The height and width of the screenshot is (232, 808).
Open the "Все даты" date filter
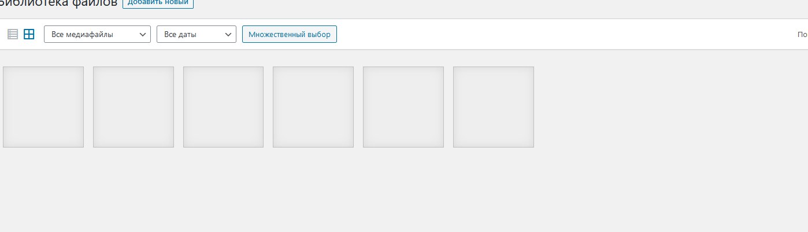click(197, 34)
